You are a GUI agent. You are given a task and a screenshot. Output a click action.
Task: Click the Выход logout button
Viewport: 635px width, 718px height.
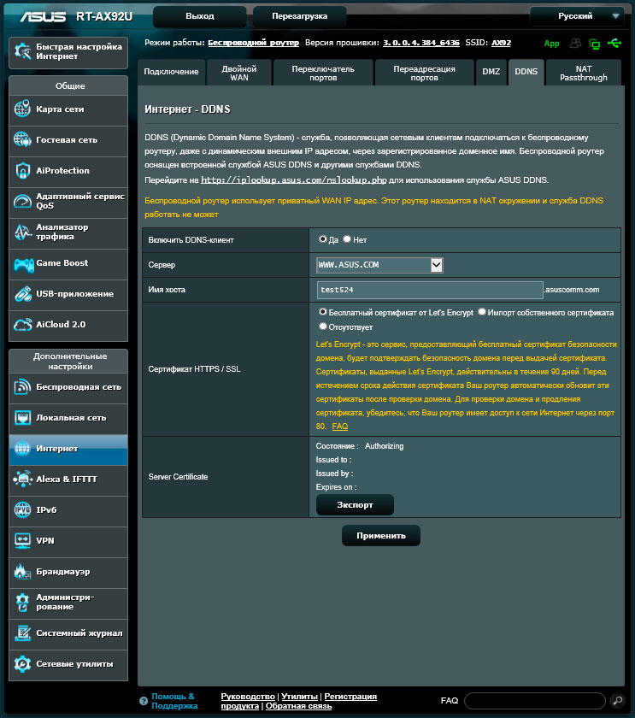tap(200, 16)
